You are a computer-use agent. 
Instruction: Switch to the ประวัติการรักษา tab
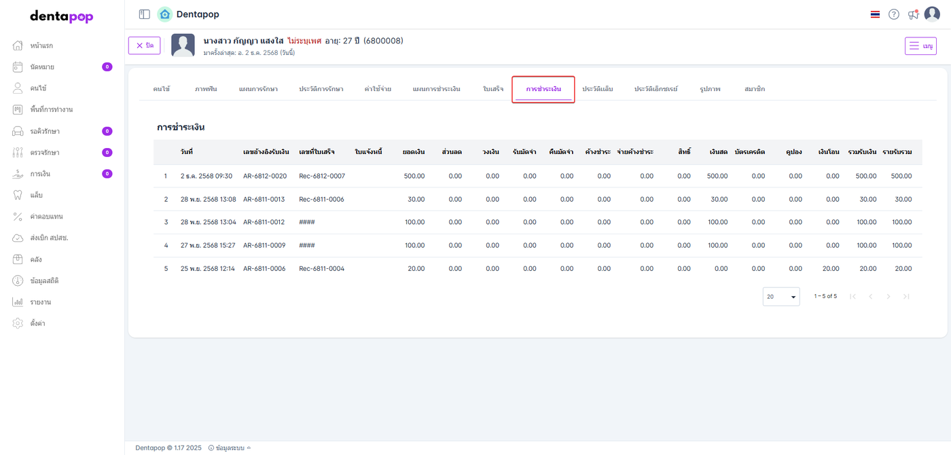(x=321, y=89)
